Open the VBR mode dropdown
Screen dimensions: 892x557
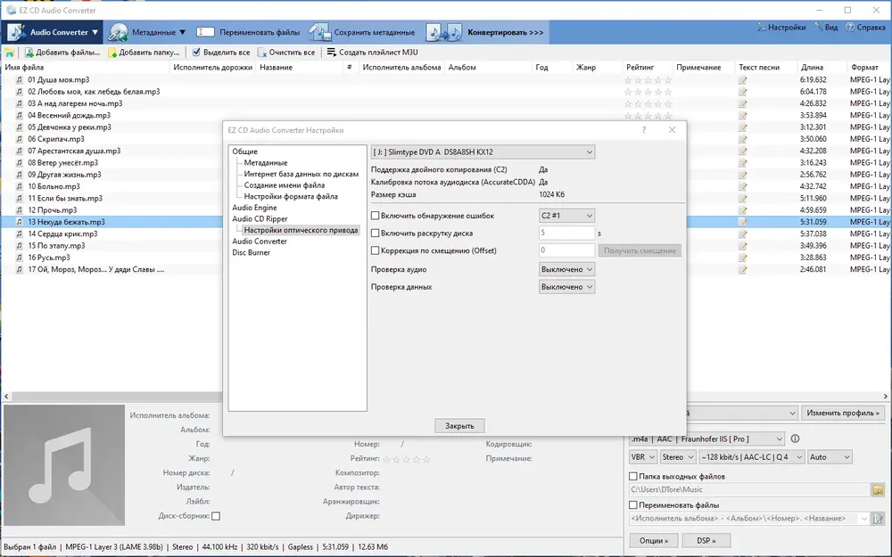click(x=643, y=457)
